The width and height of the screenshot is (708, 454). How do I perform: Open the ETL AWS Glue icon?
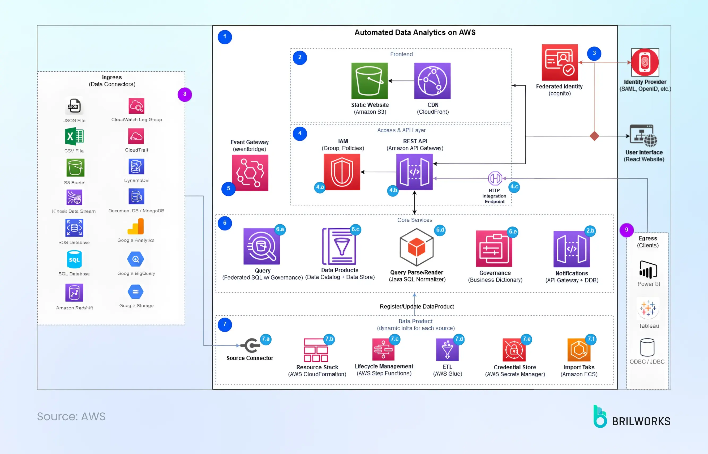point(447,350)
